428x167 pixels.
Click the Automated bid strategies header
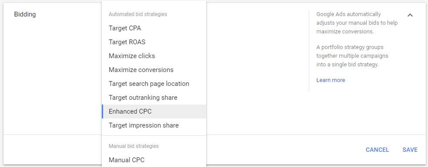(x=138, y=14)
